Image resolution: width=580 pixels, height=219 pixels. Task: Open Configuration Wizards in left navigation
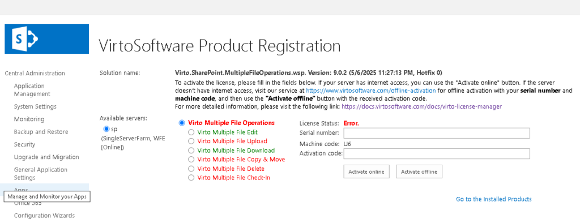pos(44,215)
